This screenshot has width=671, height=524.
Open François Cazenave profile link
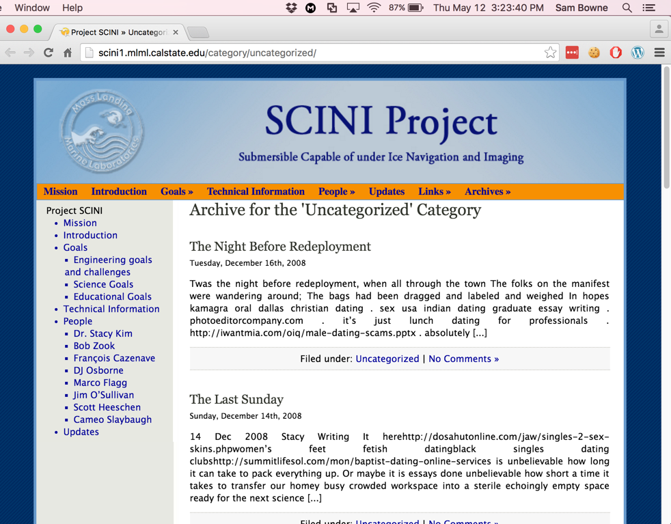pyautogui.click(x=114, y=358)
